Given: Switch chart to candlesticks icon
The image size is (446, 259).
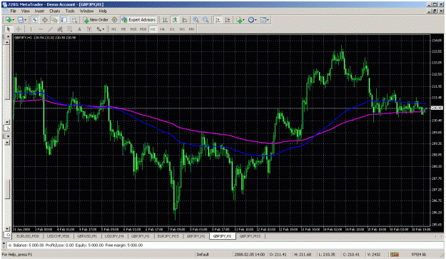Looking at the screenshot, I should coord(175,19).
